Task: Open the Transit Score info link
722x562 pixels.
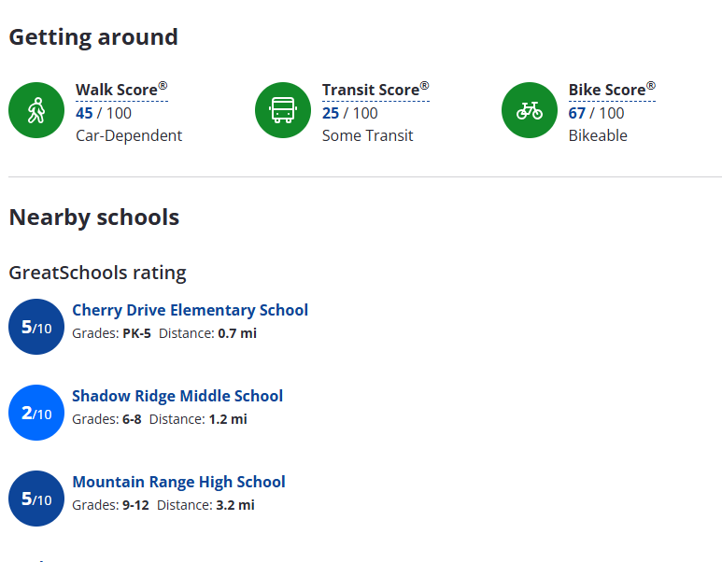Action: (x=375, y=90)
